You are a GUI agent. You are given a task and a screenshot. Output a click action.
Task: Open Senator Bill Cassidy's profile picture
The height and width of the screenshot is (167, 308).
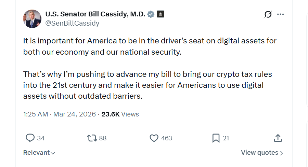(32, 19)
